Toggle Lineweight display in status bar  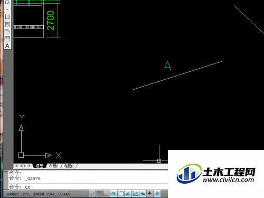(x=150, y=194)
